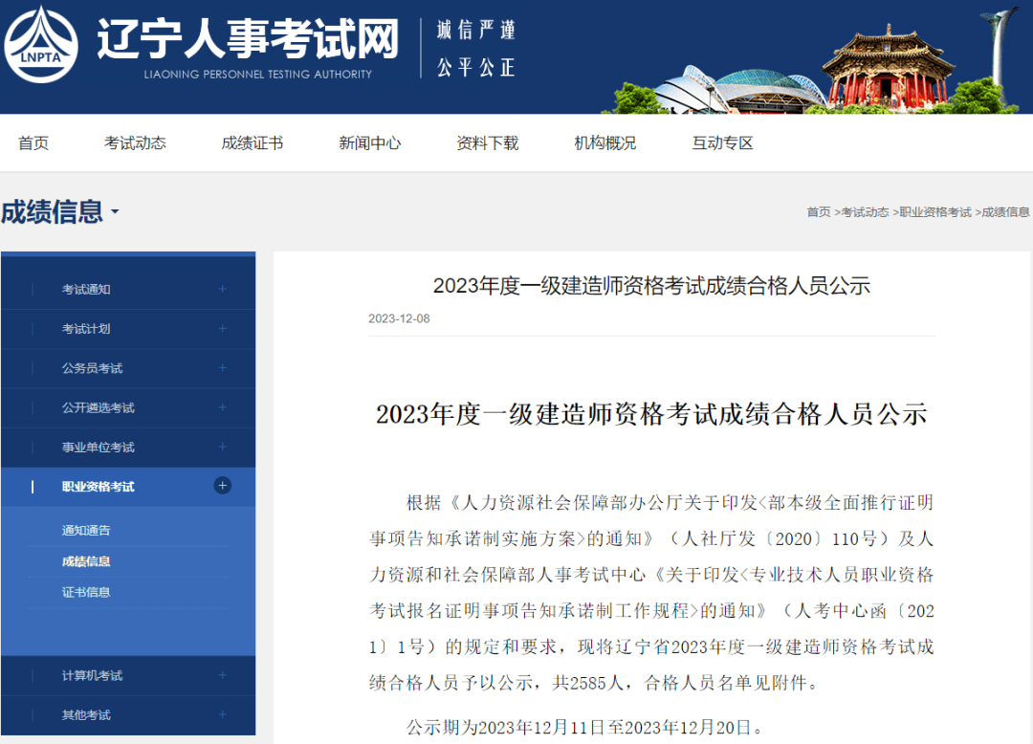Click the 诚信严谨 slogan text
This screenshot has height=744, width=1033.
coord(475,30)
